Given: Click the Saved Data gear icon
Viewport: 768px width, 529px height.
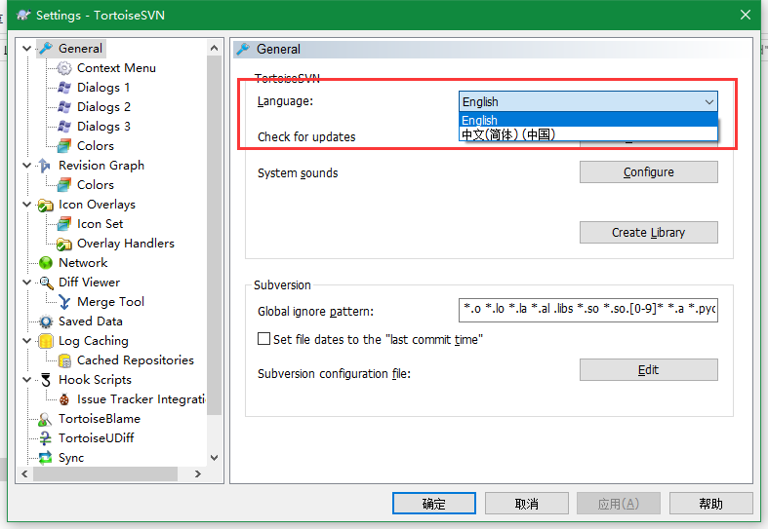Looking at the screenshot, I should 46,321.
